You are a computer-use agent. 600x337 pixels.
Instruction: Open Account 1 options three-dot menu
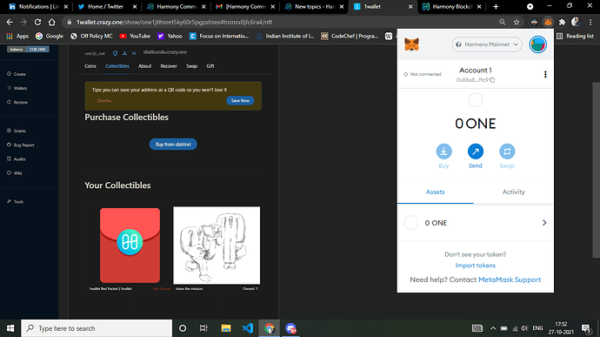click(545, 74)
